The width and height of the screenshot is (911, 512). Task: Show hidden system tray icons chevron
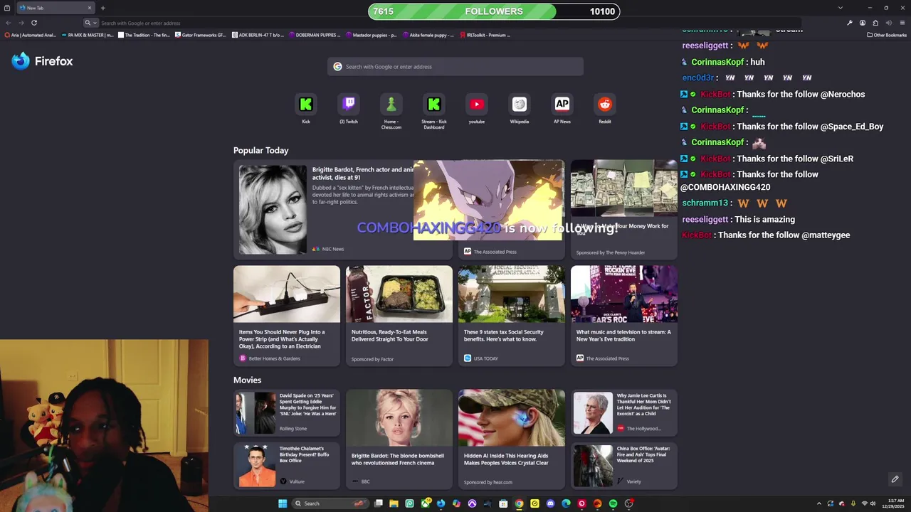point(819,503)
